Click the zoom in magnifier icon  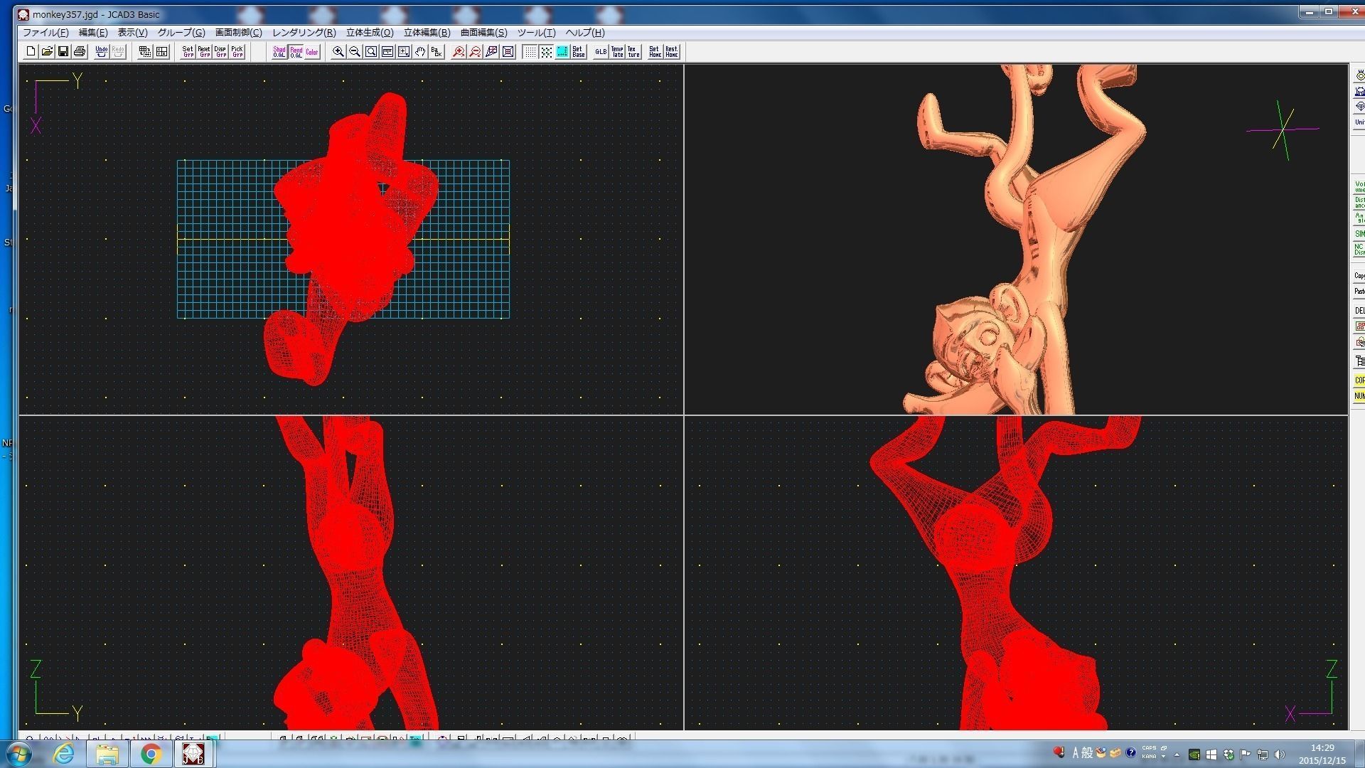[338, 52]
